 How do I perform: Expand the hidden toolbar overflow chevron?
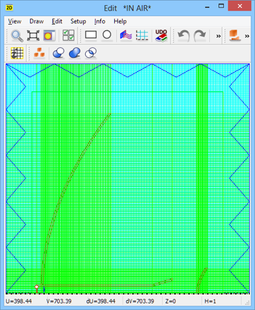tap(218, 36)
